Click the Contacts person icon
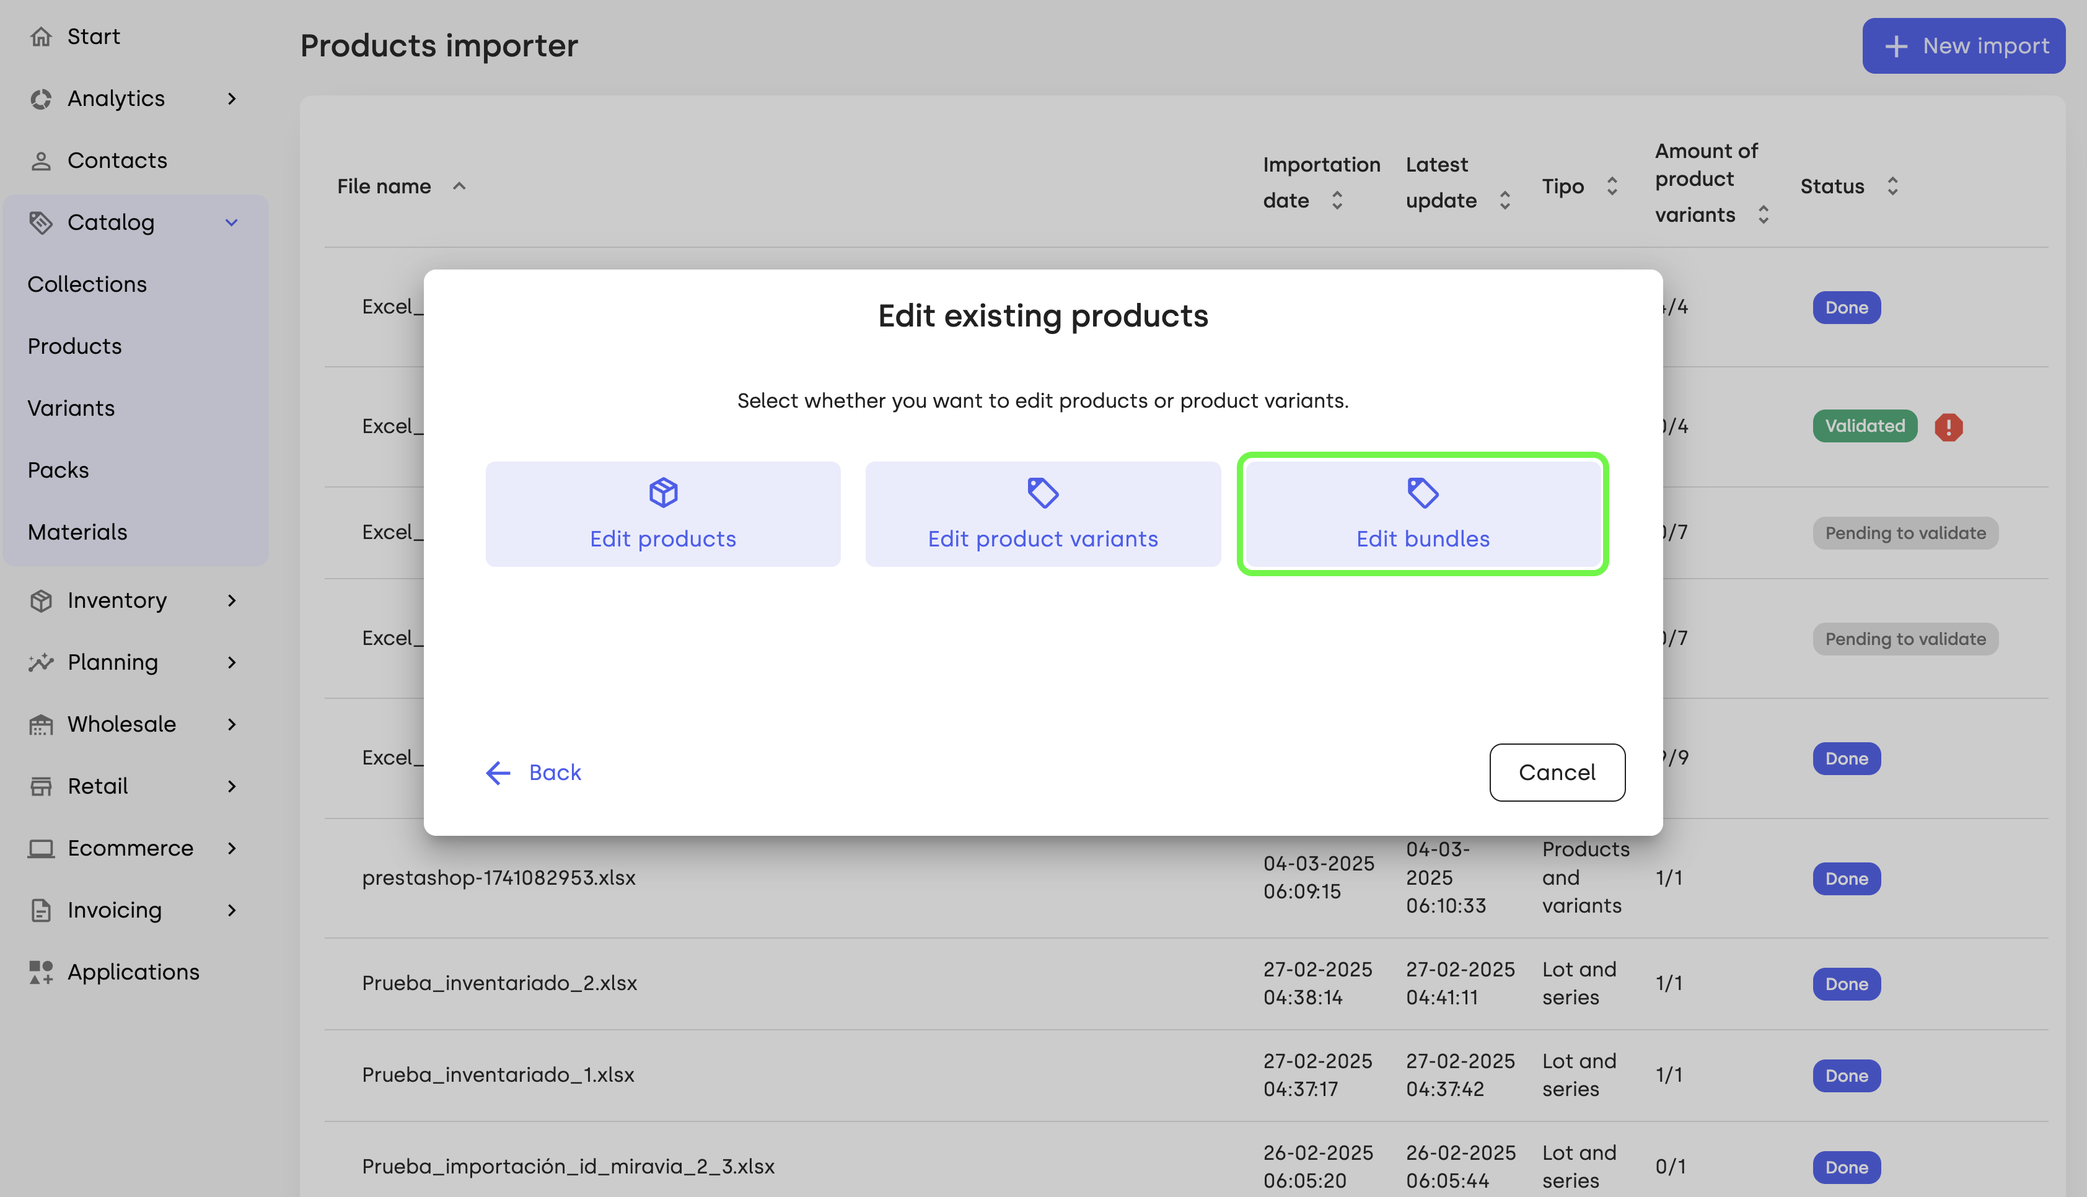 point(41,160)
